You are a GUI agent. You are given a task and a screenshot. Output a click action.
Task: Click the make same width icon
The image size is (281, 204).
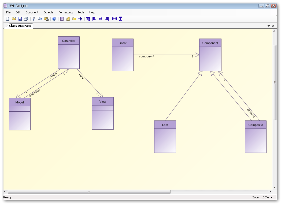point(114,19)
